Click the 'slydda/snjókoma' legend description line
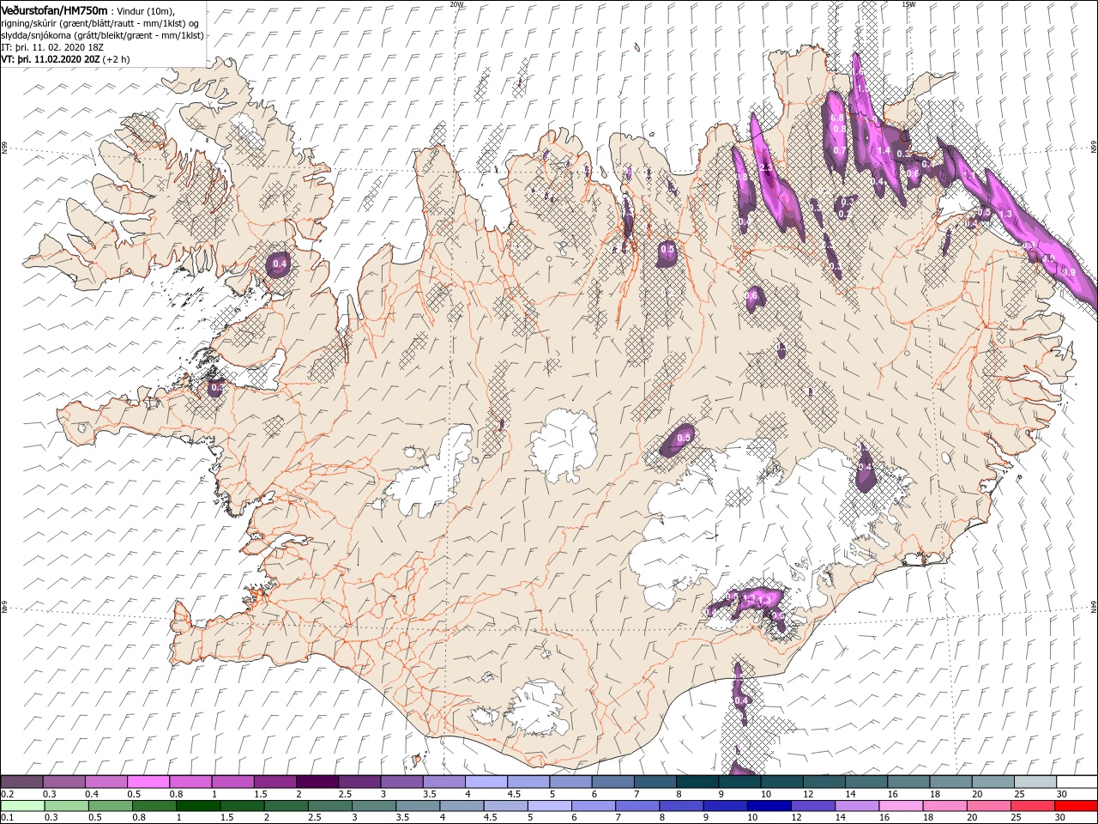Screen dimensions: 1098x824 tap(100, 35)
